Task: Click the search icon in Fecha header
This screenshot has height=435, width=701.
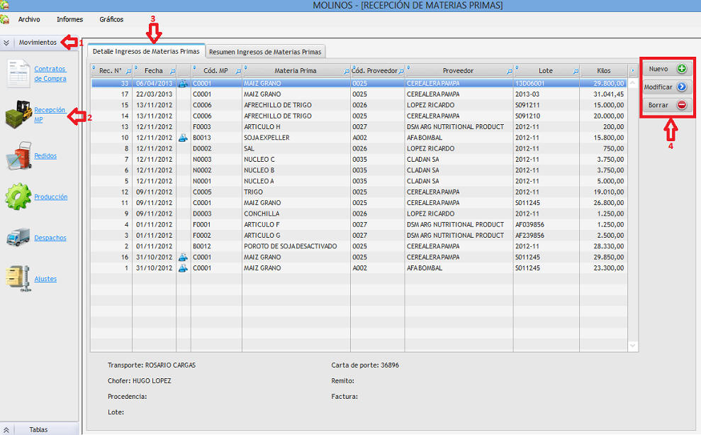Action: point(172,71)
